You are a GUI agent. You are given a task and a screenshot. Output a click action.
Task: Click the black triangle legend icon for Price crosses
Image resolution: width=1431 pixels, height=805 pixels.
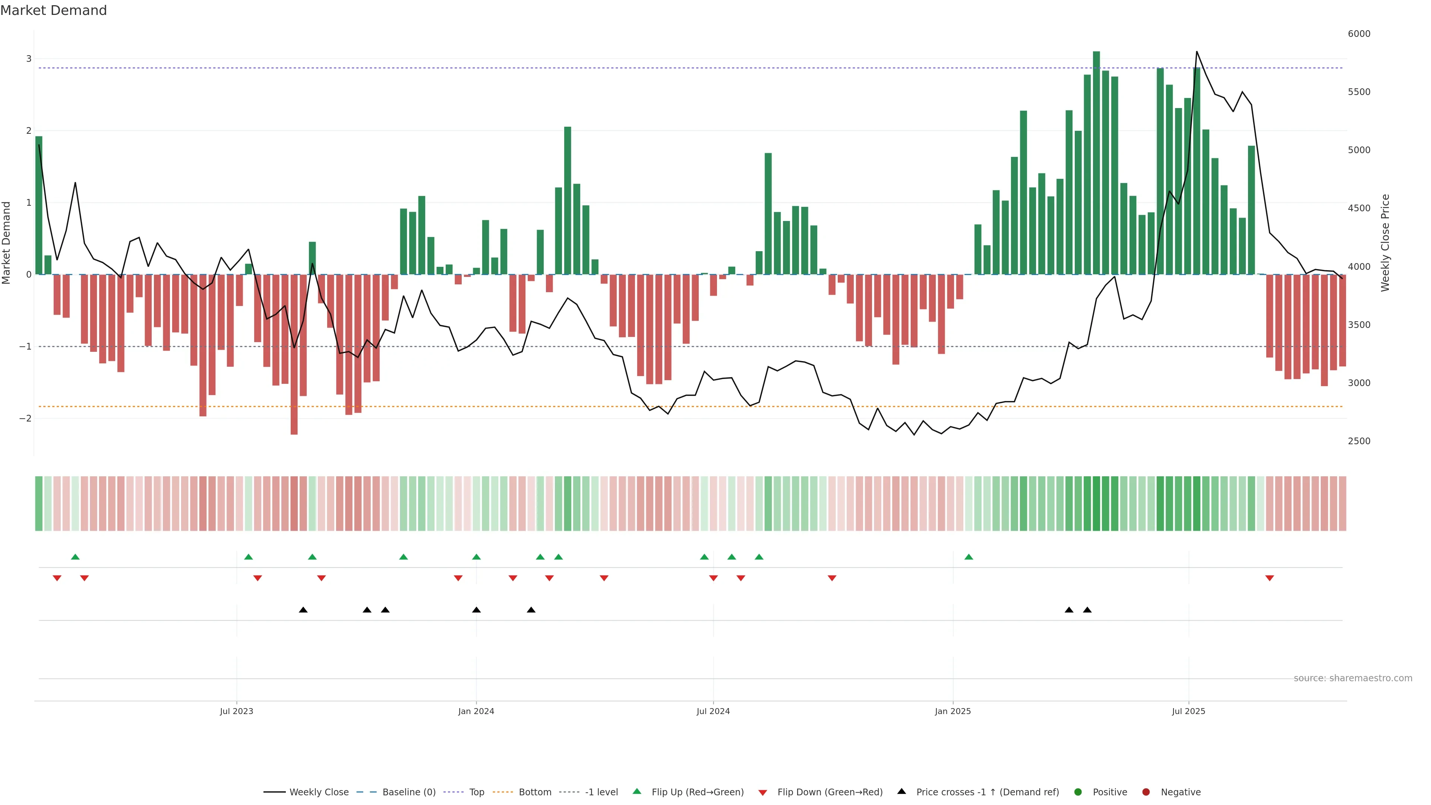pyautogui.click(x=901, y=791)
